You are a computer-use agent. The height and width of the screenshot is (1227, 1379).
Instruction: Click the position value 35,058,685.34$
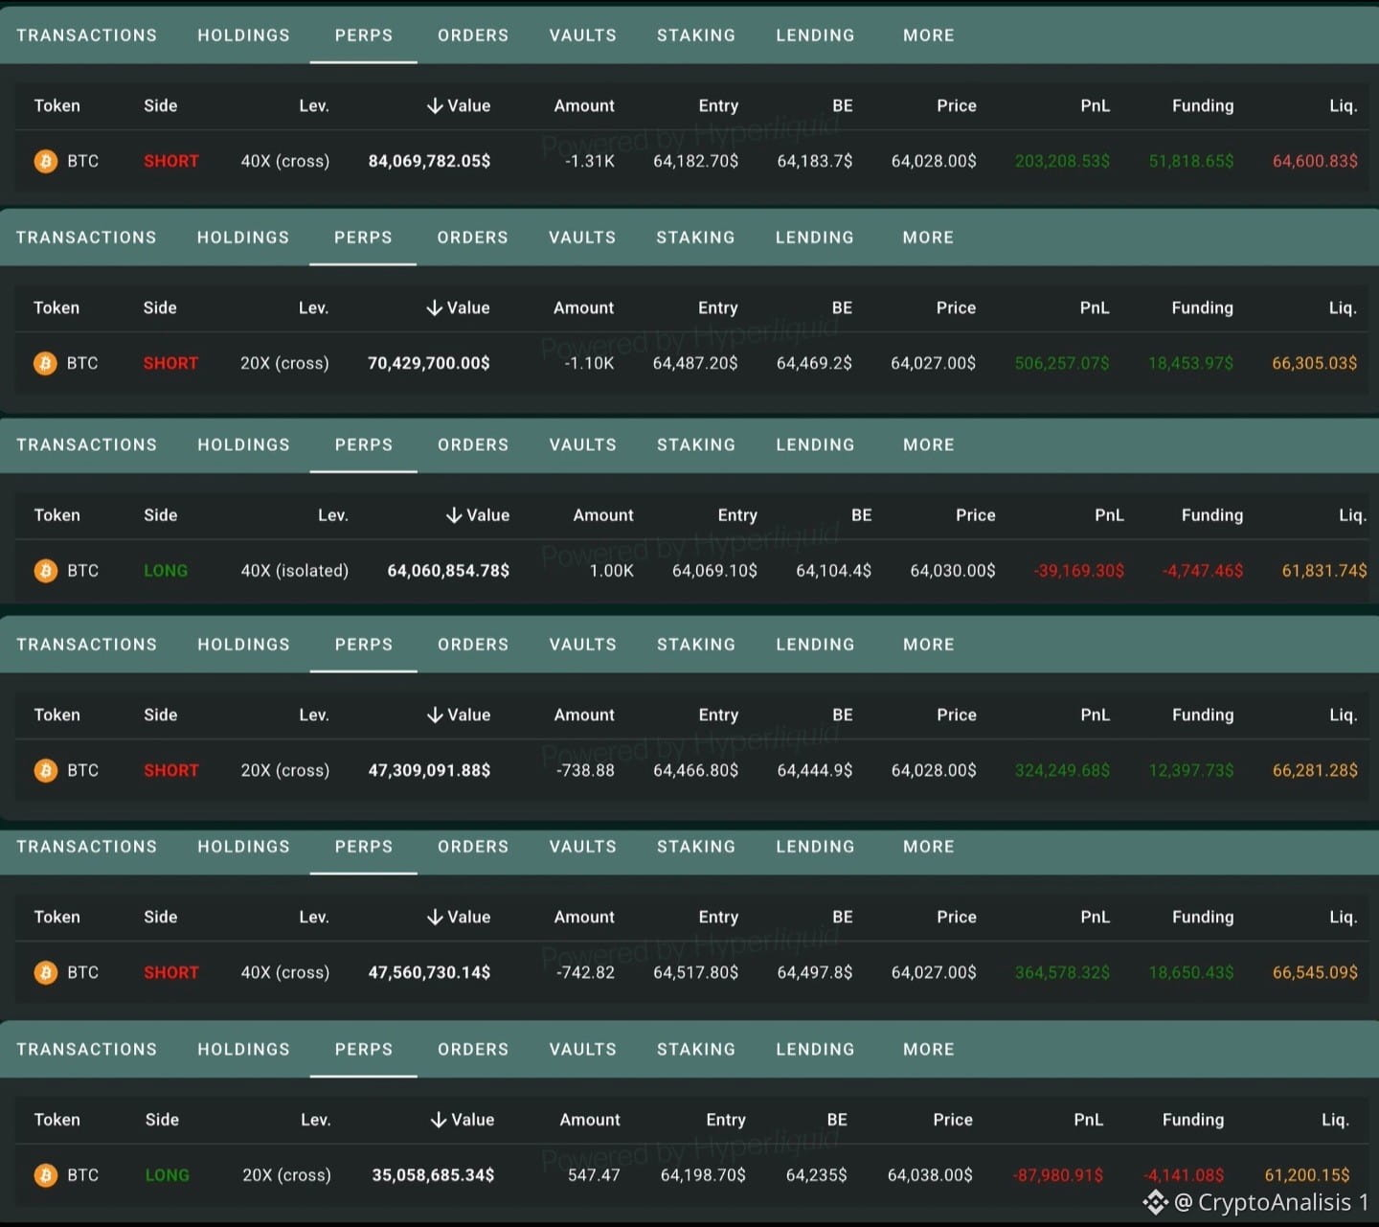(x=433, y=1175)
